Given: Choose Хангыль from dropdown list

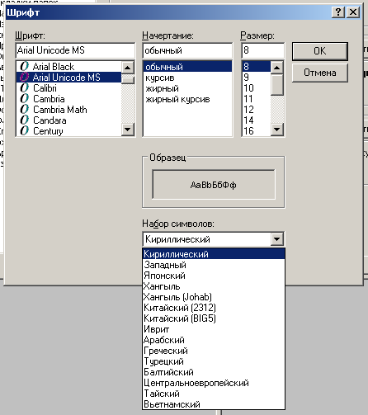Looking at the screenshot, I should click(x=214, y=286).
